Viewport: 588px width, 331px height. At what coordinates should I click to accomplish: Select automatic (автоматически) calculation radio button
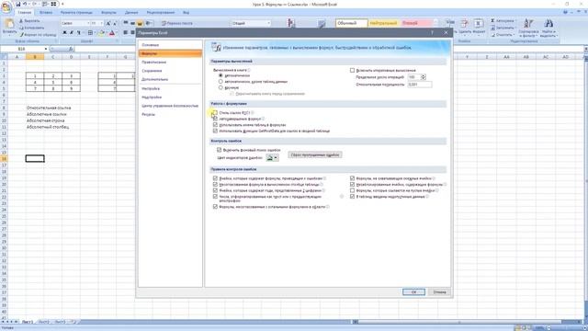coord(220,75)
